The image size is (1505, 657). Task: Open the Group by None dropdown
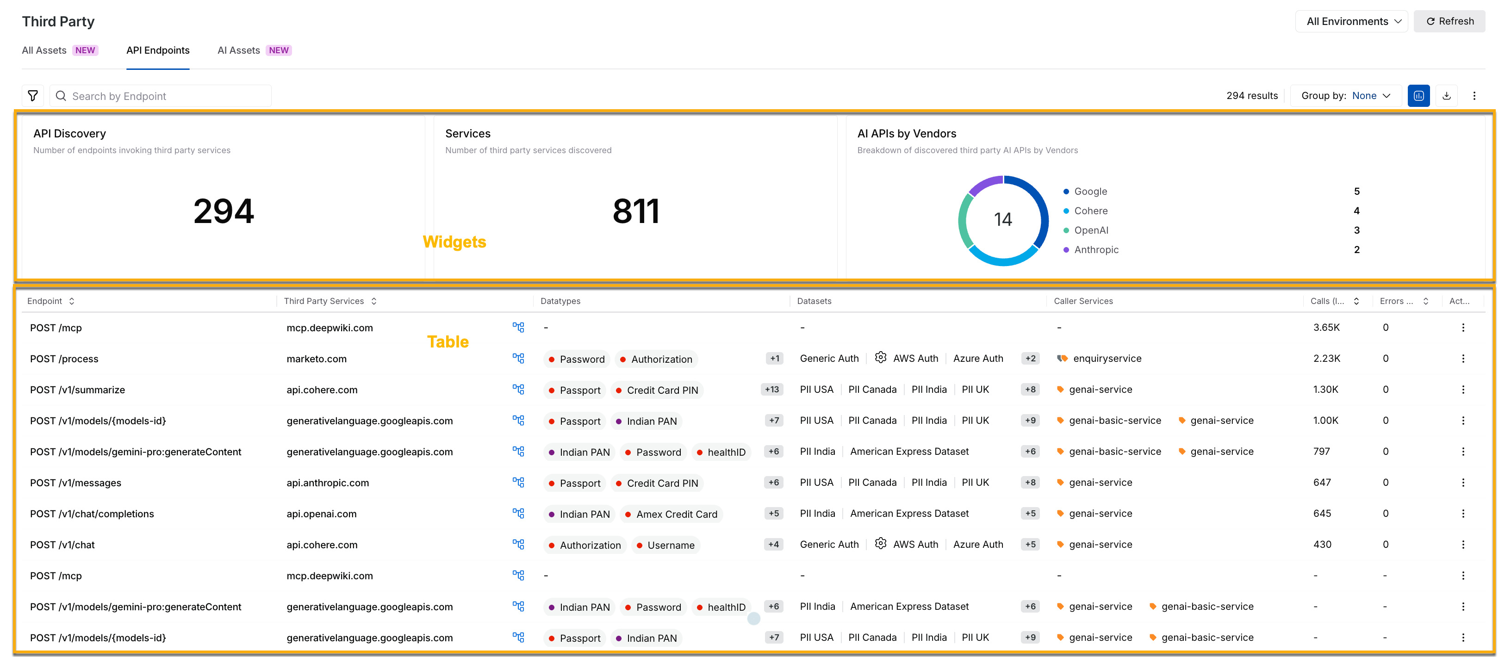pyautogui.click(x=1345, y=96)
